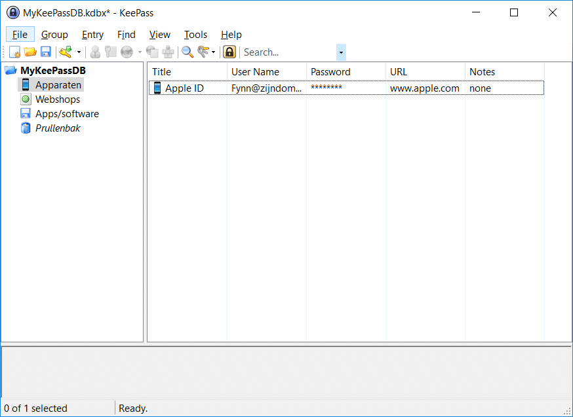Sort entries by URL column header
The image size is (573, 417).
click(425, 72)
